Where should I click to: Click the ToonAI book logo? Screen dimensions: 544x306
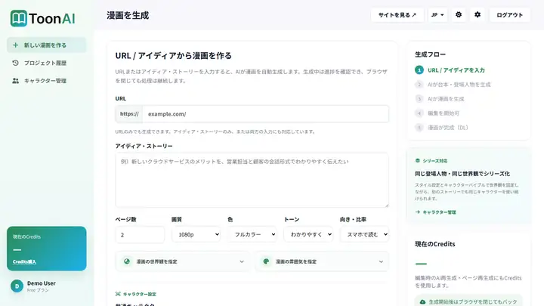(x=18, y=18)
